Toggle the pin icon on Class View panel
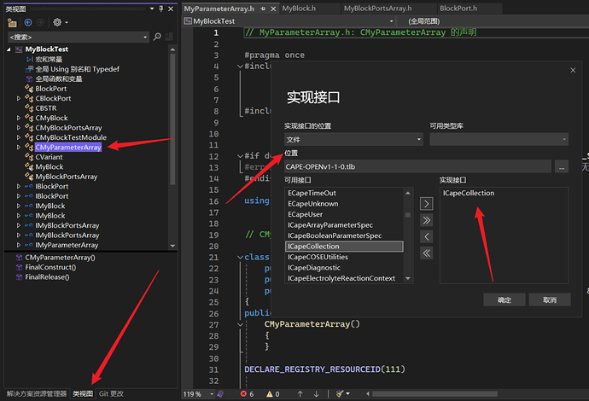589x401 pixels. 161,9
